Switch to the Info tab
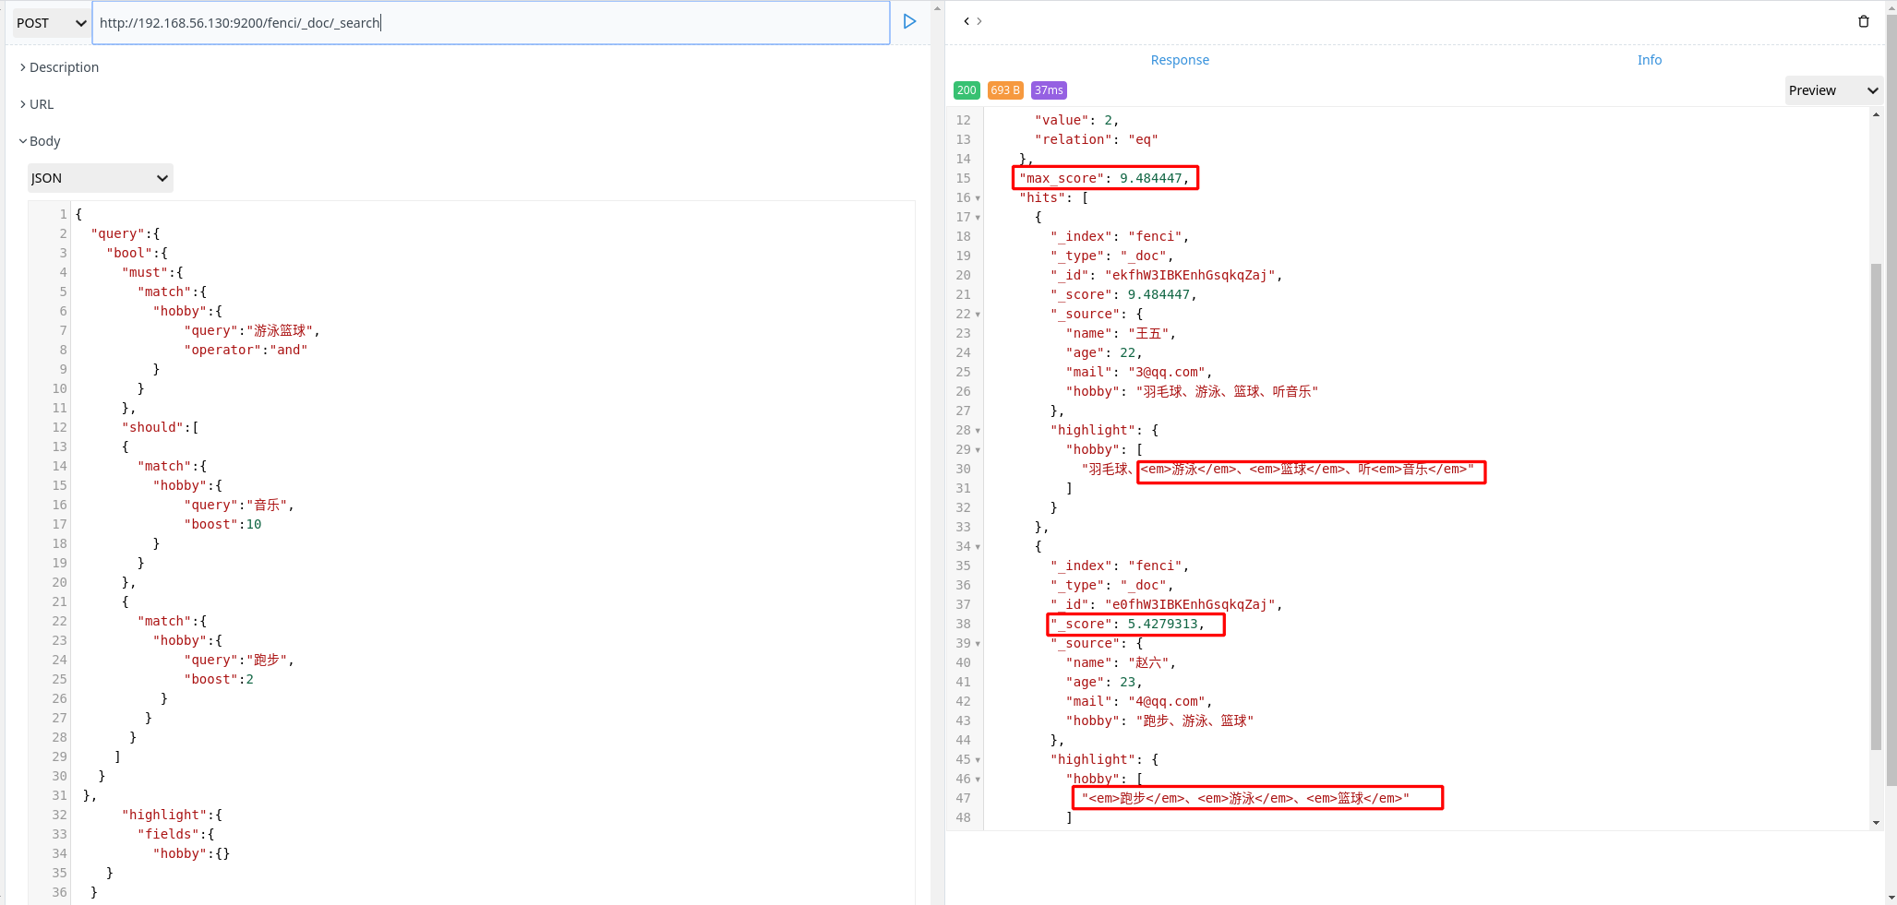The height and width of the screenshot is (905, 1897). (1650, 59)
